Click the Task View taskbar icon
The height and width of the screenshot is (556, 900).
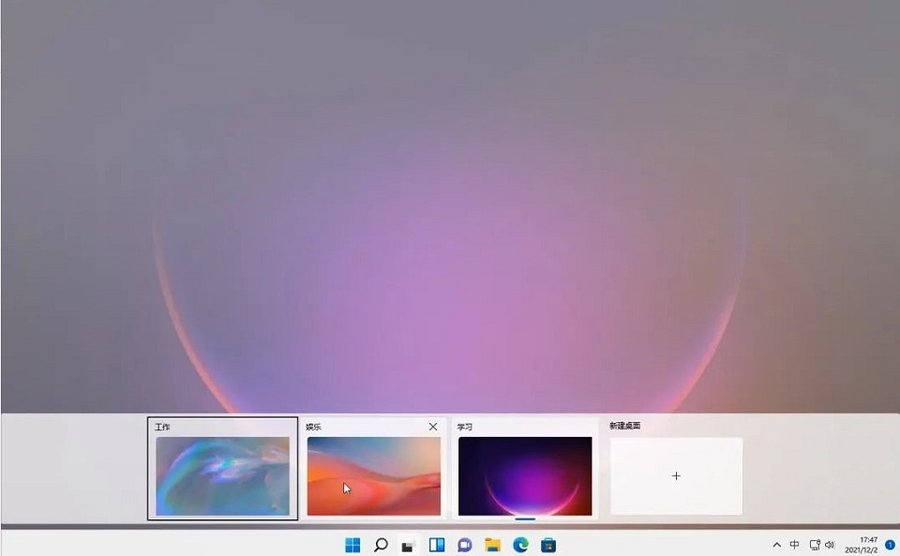click(408, 545)
